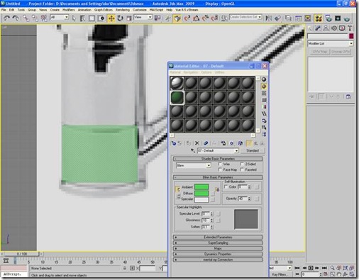The width and height of the screenshot is (359, 280).
Task: Click the Sample Type sphere icon
Action: point(264,79)
